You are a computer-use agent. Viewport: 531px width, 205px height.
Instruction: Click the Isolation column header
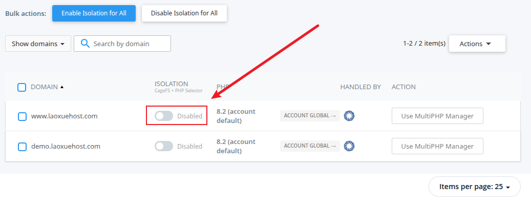tap(172, 84)
